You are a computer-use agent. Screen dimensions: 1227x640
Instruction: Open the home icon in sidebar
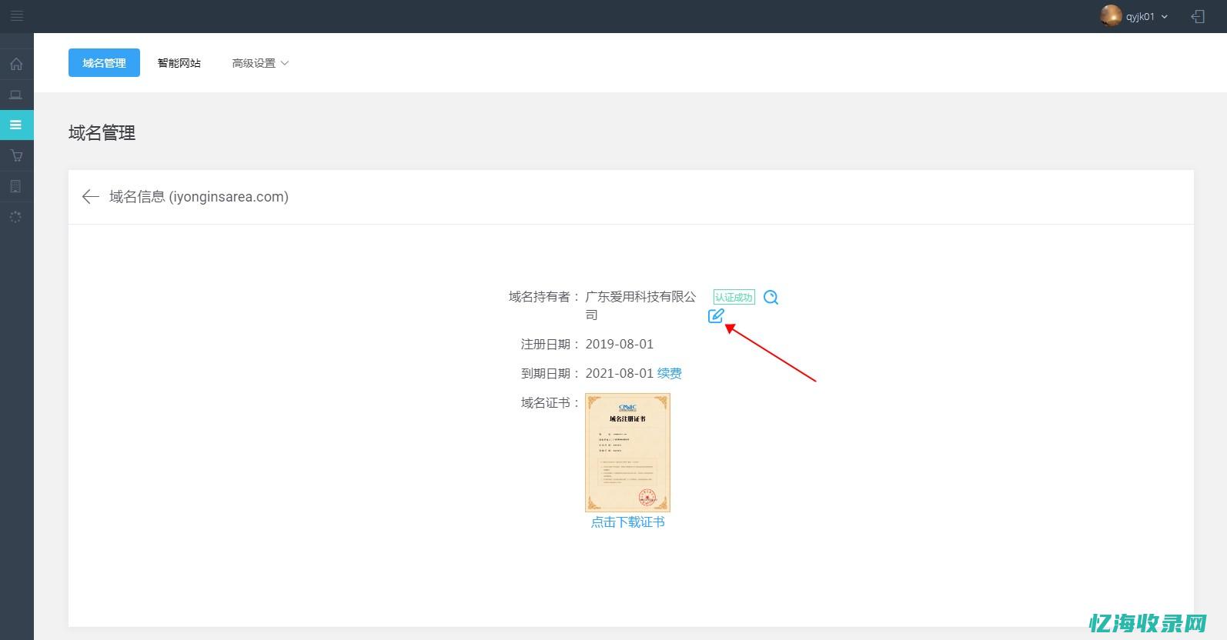(x=16, y=65)
